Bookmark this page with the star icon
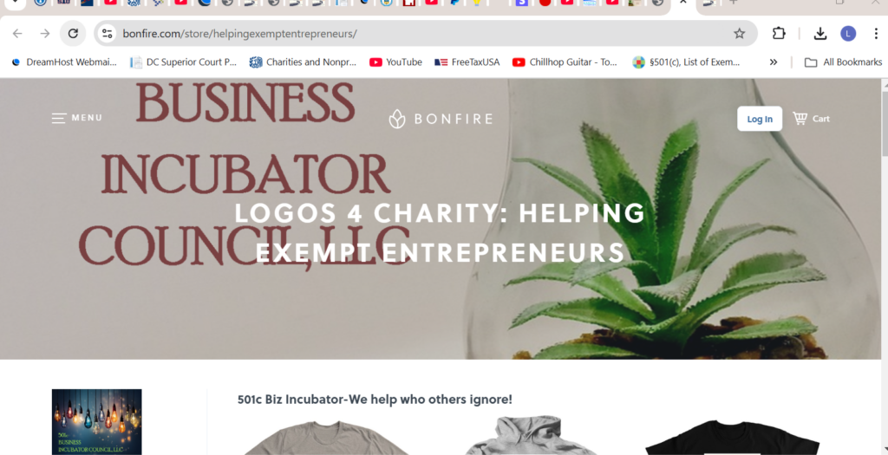Screen dimensions: 888x455 739,34
